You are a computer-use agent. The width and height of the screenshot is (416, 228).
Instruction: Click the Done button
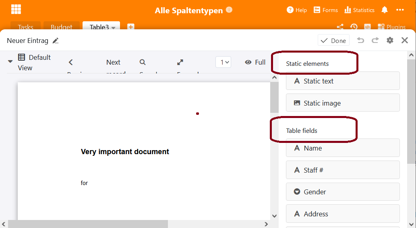pyautogui.click(x=333, y=41)
